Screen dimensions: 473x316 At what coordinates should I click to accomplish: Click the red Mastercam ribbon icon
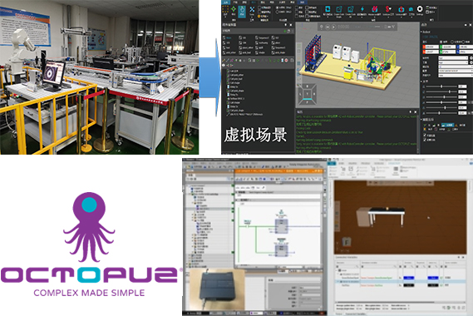click(x=374, y=9)
